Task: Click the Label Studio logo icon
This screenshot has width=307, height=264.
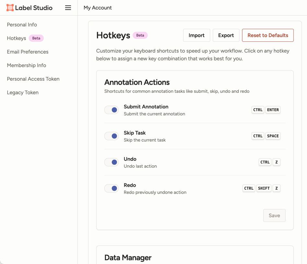Action: pyautogui.click(x=10, y=8)
